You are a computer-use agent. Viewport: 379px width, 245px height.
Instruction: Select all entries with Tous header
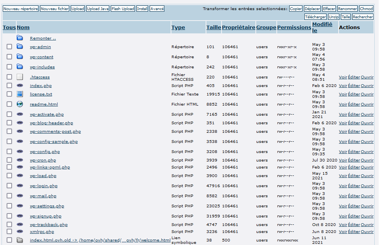click(x=9, y=27)
